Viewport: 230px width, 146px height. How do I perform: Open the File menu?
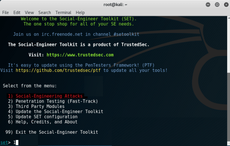pyautogui.click(x=5, y=12)
